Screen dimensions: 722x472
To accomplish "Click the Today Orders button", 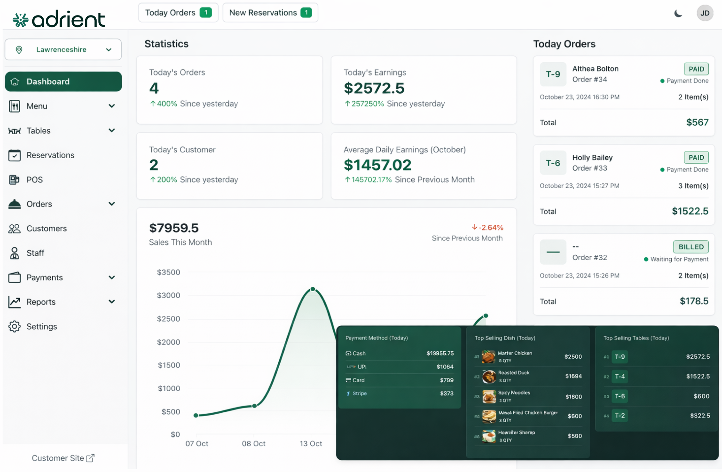I will point(178,13).
